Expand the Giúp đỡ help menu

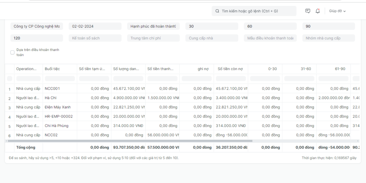click(x=337, y=11)
